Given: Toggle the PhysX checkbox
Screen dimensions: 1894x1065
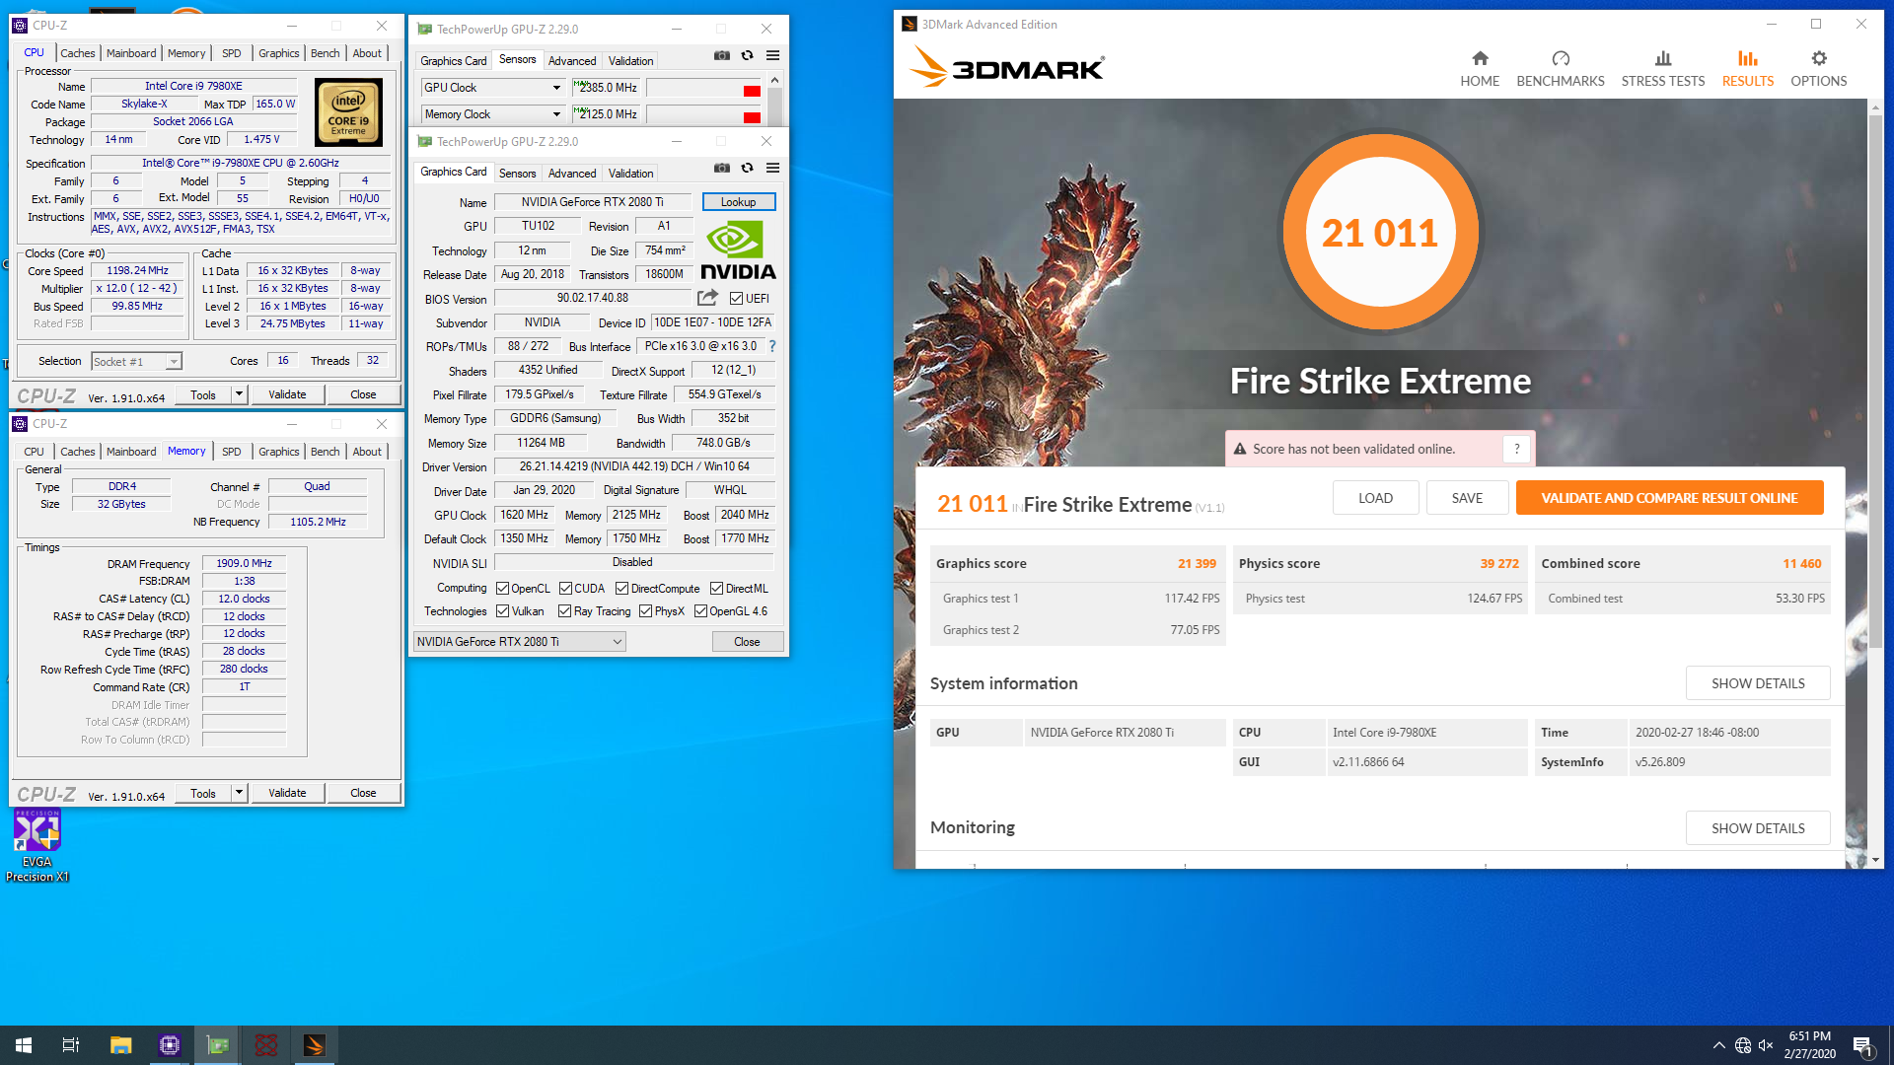Looking at the screenshot, I should 645,611.
